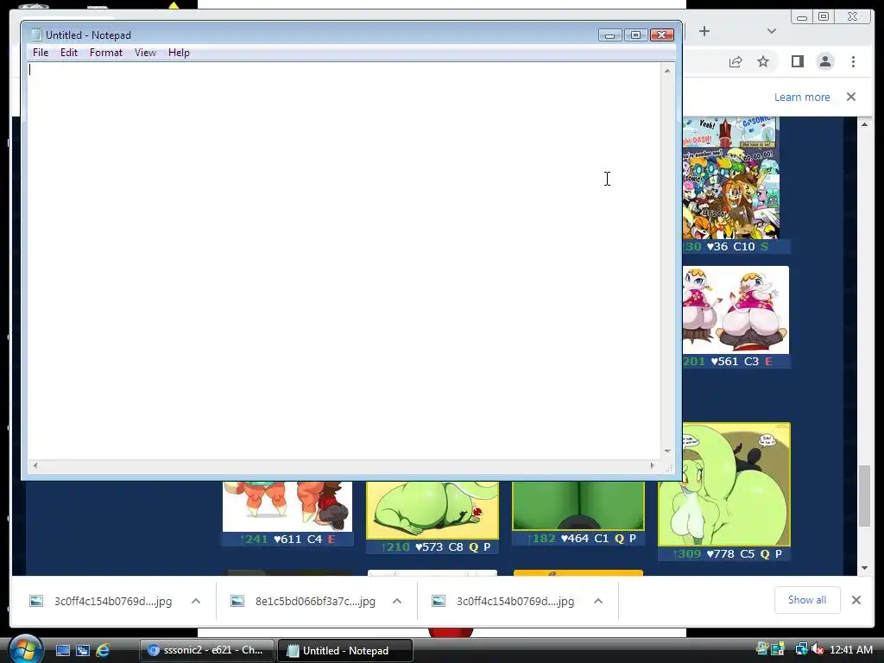This screenshot has width=884, height=663.
Task: Close the Chrome downloads bar
Action: [x=856, y=600]
